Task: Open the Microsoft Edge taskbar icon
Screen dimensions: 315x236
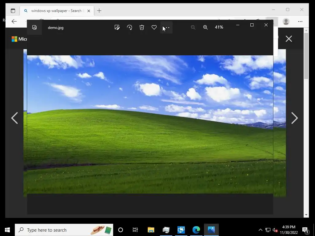Action: 196,230
